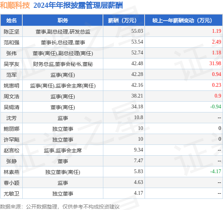Click the salary value 34.18

pyautogui.click(x=137, y=107)
